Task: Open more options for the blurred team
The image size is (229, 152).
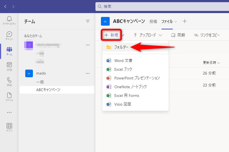Action: point(88,45)
